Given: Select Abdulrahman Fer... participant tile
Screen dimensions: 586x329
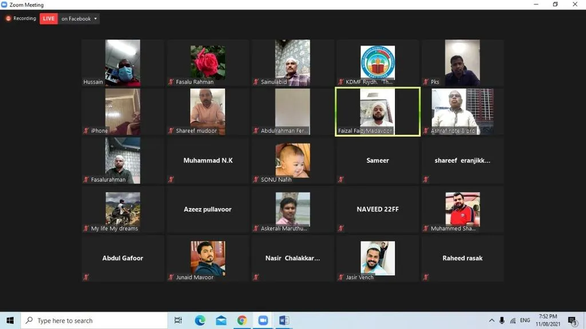Looking at the screenshot, I should pyautogui.click(x=292, y=112).
